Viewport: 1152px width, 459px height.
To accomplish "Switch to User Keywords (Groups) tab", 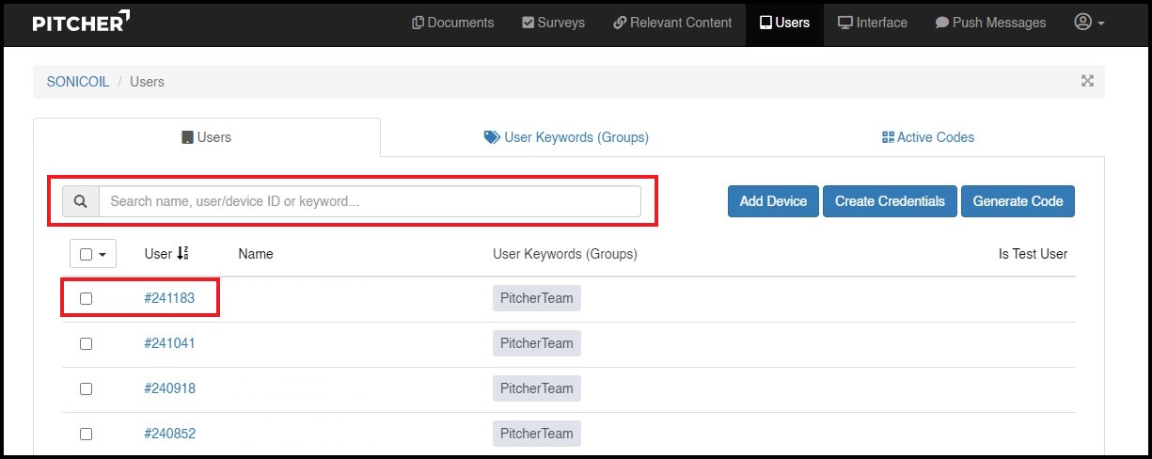I will coord(566,137).
